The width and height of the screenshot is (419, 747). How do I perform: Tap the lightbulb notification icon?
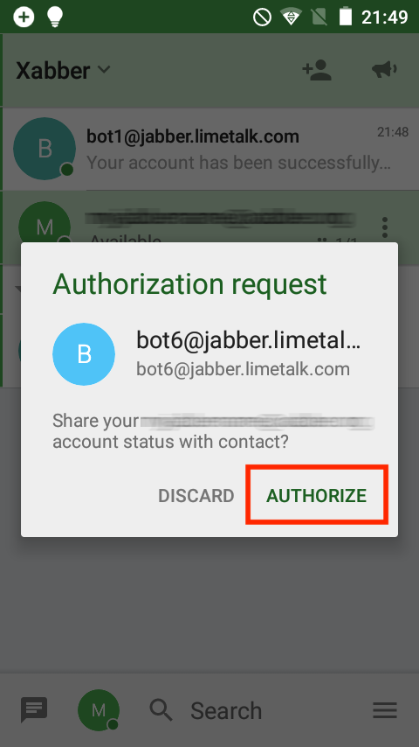coord(55,17)
